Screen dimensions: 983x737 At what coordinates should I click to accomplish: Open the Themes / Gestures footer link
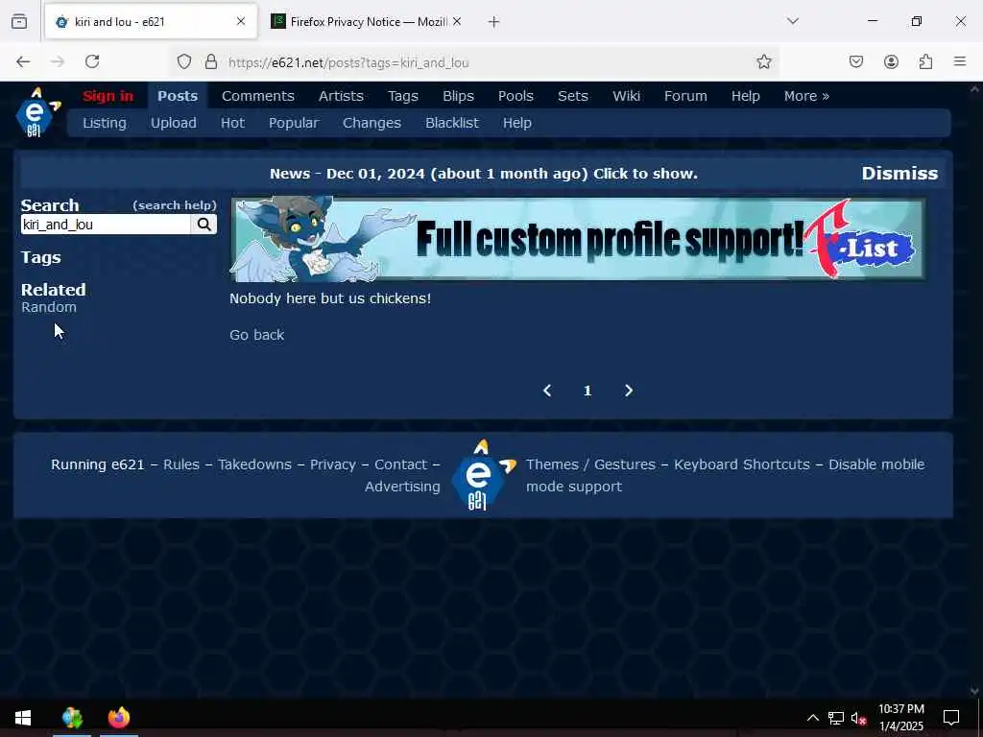pos(590,464)
